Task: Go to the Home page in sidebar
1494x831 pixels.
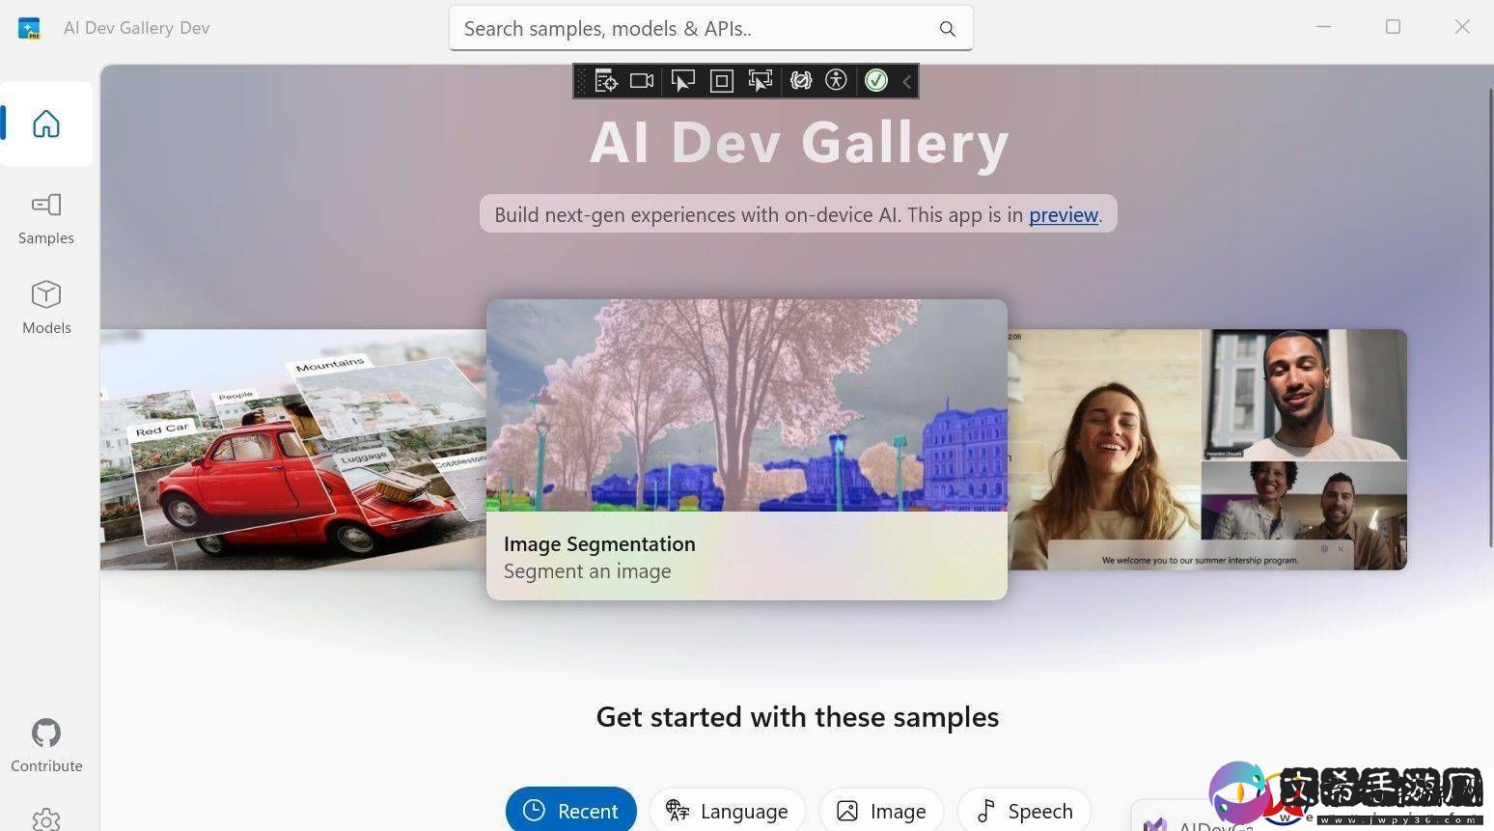Action: (46, 124)
